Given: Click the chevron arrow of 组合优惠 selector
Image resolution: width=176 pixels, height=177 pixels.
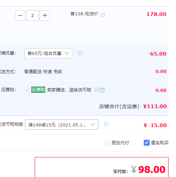Looking at the screenshot, I should pos(67,53).
